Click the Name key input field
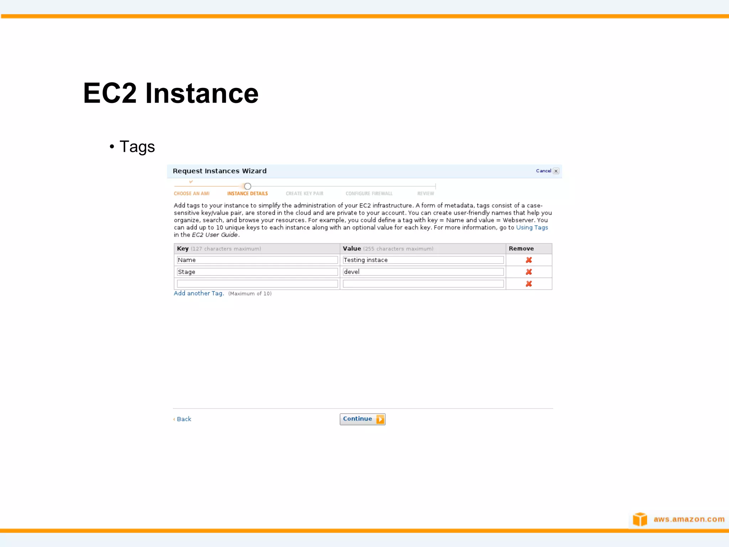This screenshot has width=729, height=547. coord(257,260)
